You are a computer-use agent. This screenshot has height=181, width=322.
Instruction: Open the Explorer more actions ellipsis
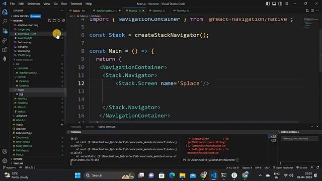click(x=62, y=11)
